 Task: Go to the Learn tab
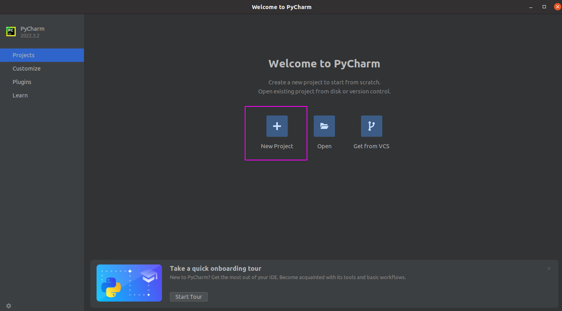(42, 95)
